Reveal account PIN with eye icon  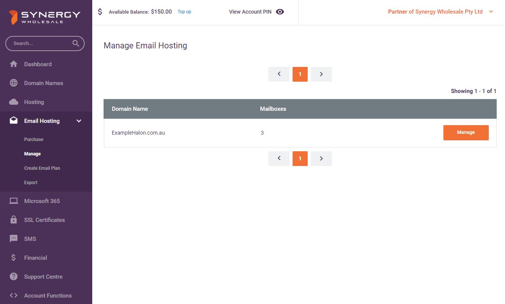tap(280, 12)
